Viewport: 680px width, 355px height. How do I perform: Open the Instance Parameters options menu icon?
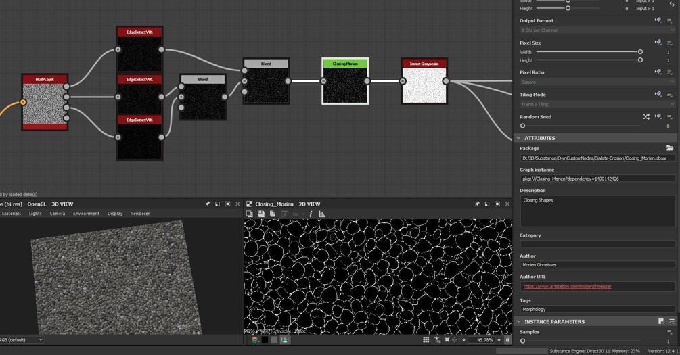coord(672,321)
